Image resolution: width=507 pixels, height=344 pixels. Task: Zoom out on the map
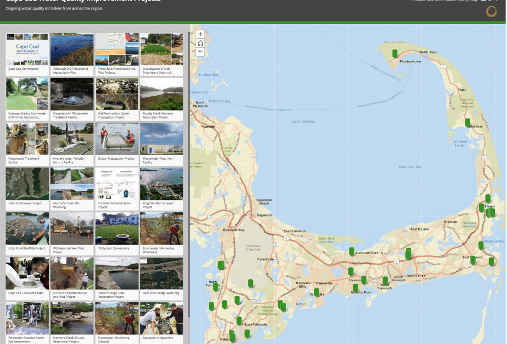[200, 52]
